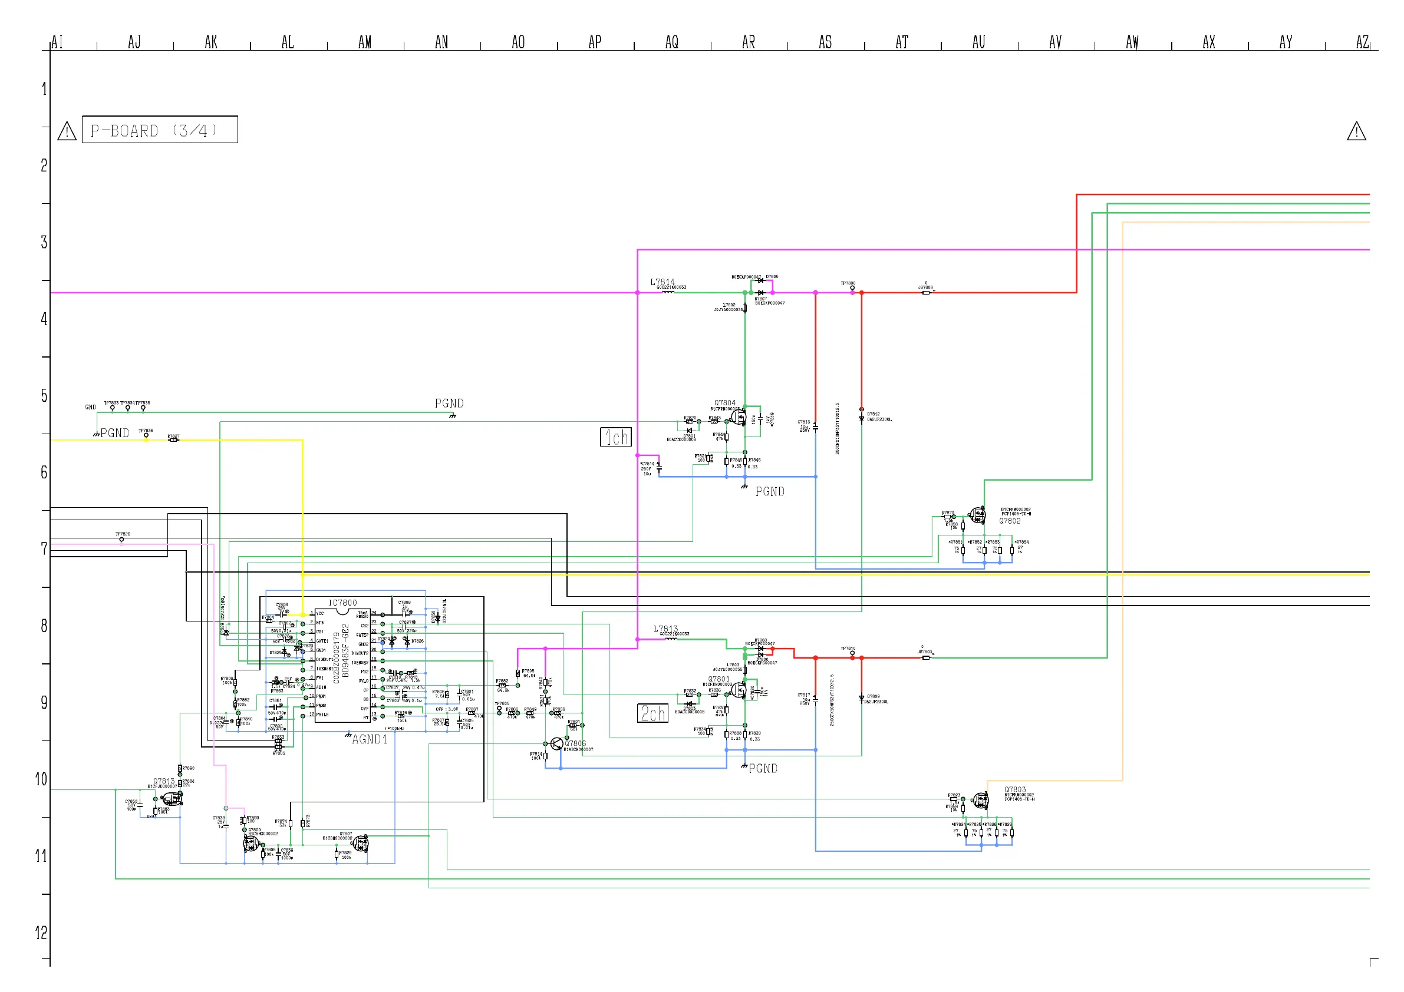Screen dimensions: 1404x992
Task: Click the Q7803 MOSFET symbol
Action: [980, 799]
